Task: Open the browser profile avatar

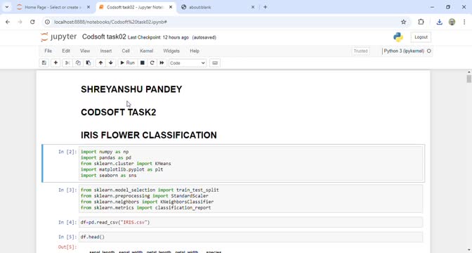Action: [x=452, y=22]
